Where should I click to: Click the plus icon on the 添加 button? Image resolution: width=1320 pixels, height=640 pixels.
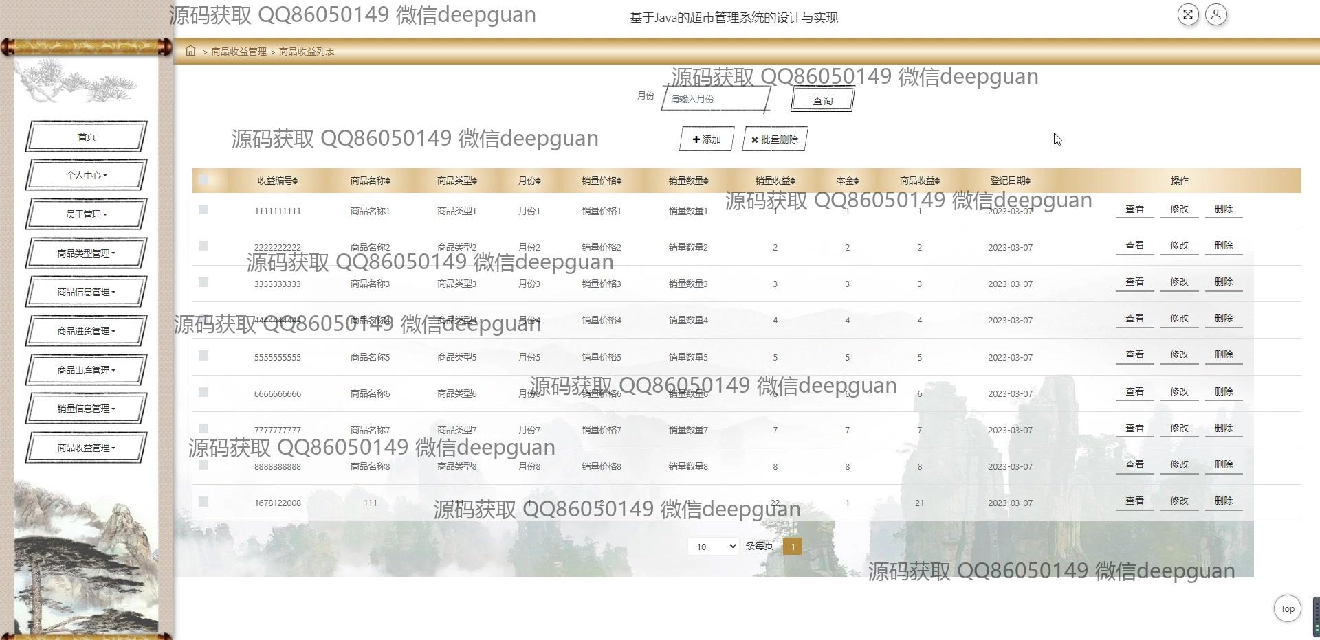[697, 139]
